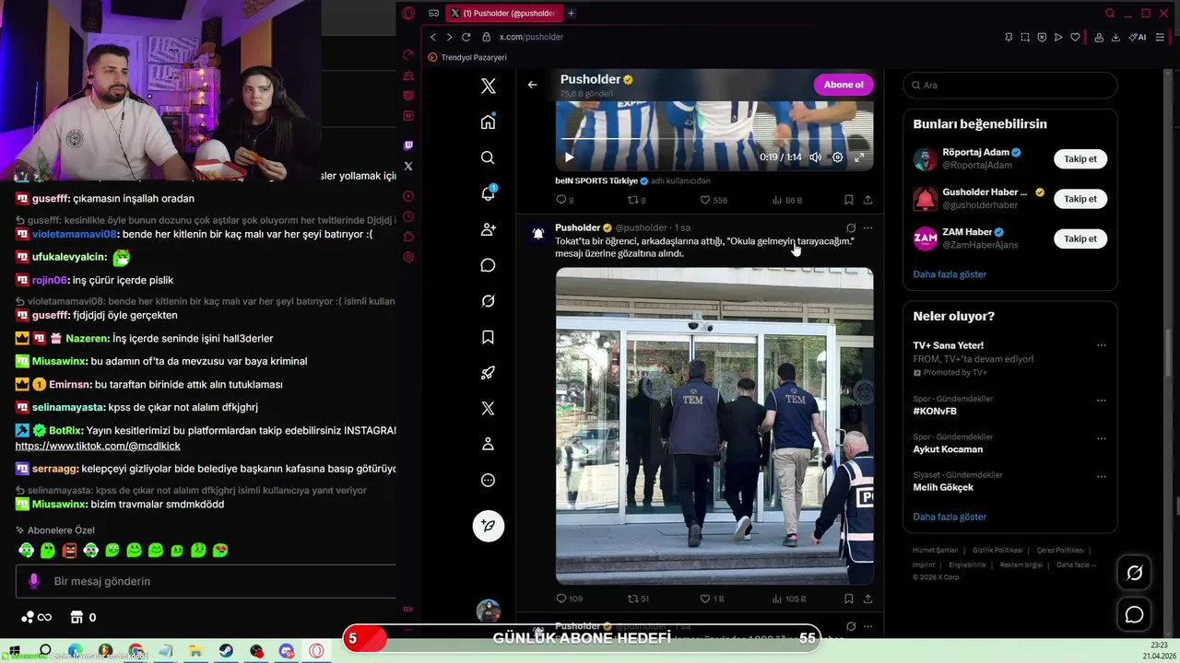
Task: Open the follow people icon in X sidebar
Action: click(x=488, y=229)
